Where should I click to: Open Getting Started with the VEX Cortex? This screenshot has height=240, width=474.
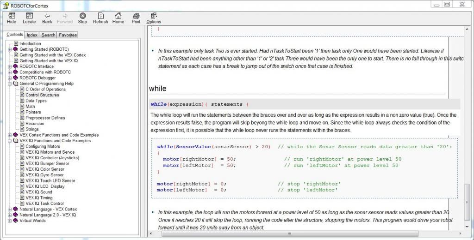(x=53, y=55)
